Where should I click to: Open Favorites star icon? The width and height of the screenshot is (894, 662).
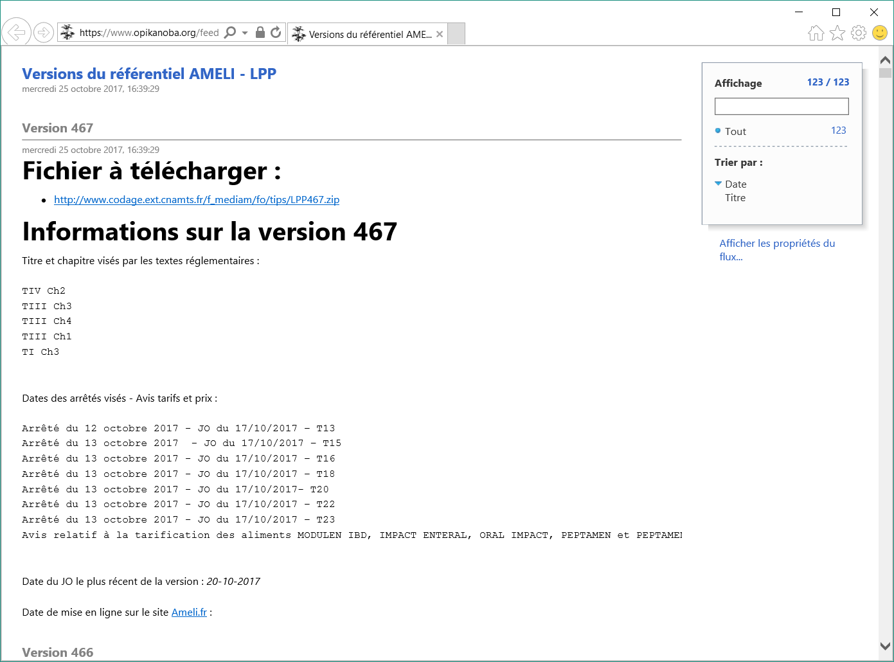click(x=837, y=33)
